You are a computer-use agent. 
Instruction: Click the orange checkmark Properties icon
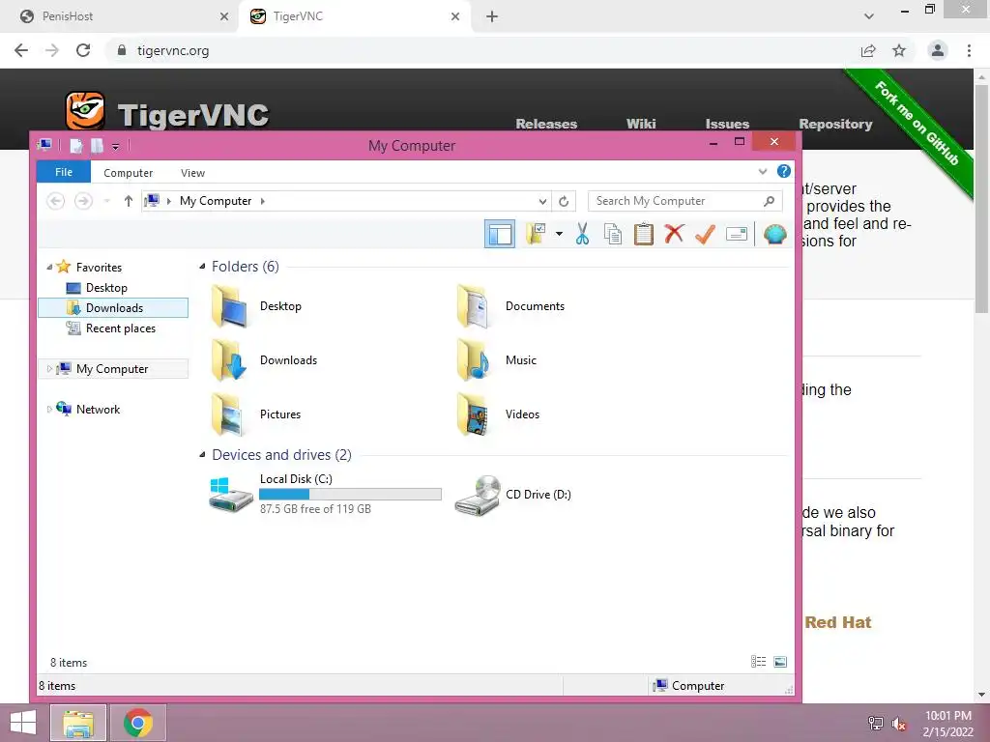[x=705, y=234]
